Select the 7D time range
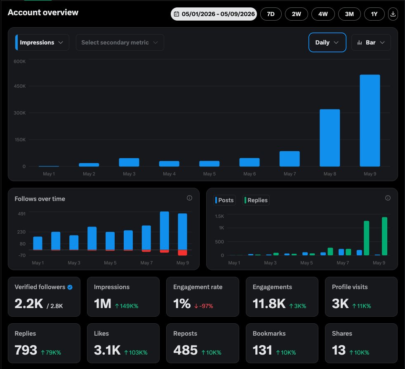405x369 pixels. [x=271, y=14]
